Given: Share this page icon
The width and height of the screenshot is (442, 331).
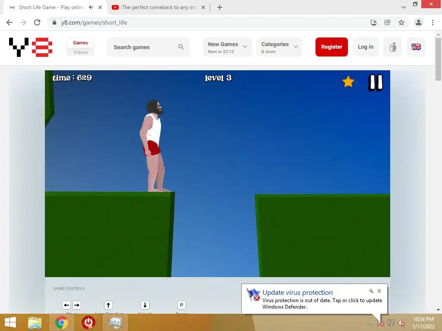Looking at the screenshot, I should 387,22.
